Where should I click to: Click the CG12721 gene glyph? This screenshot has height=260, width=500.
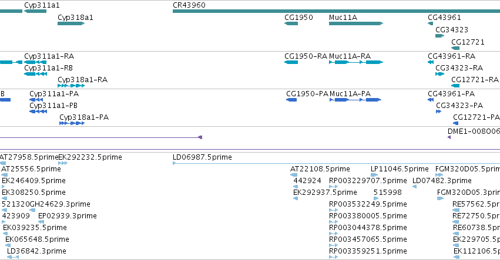455,48
